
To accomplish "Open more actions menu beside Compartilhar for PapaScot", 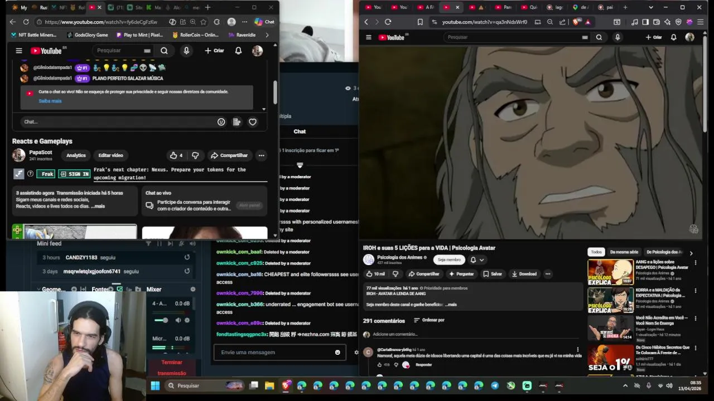I will pyautogui.click(x=261, y=155).
